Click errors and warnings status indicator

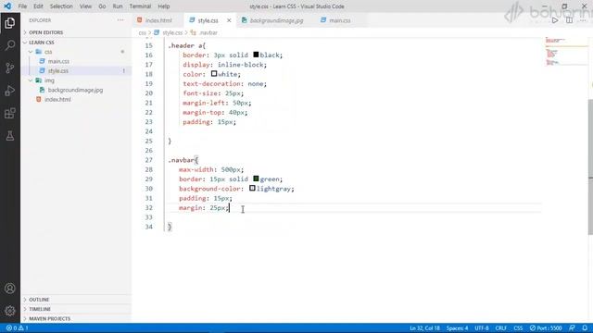point(17,327)
